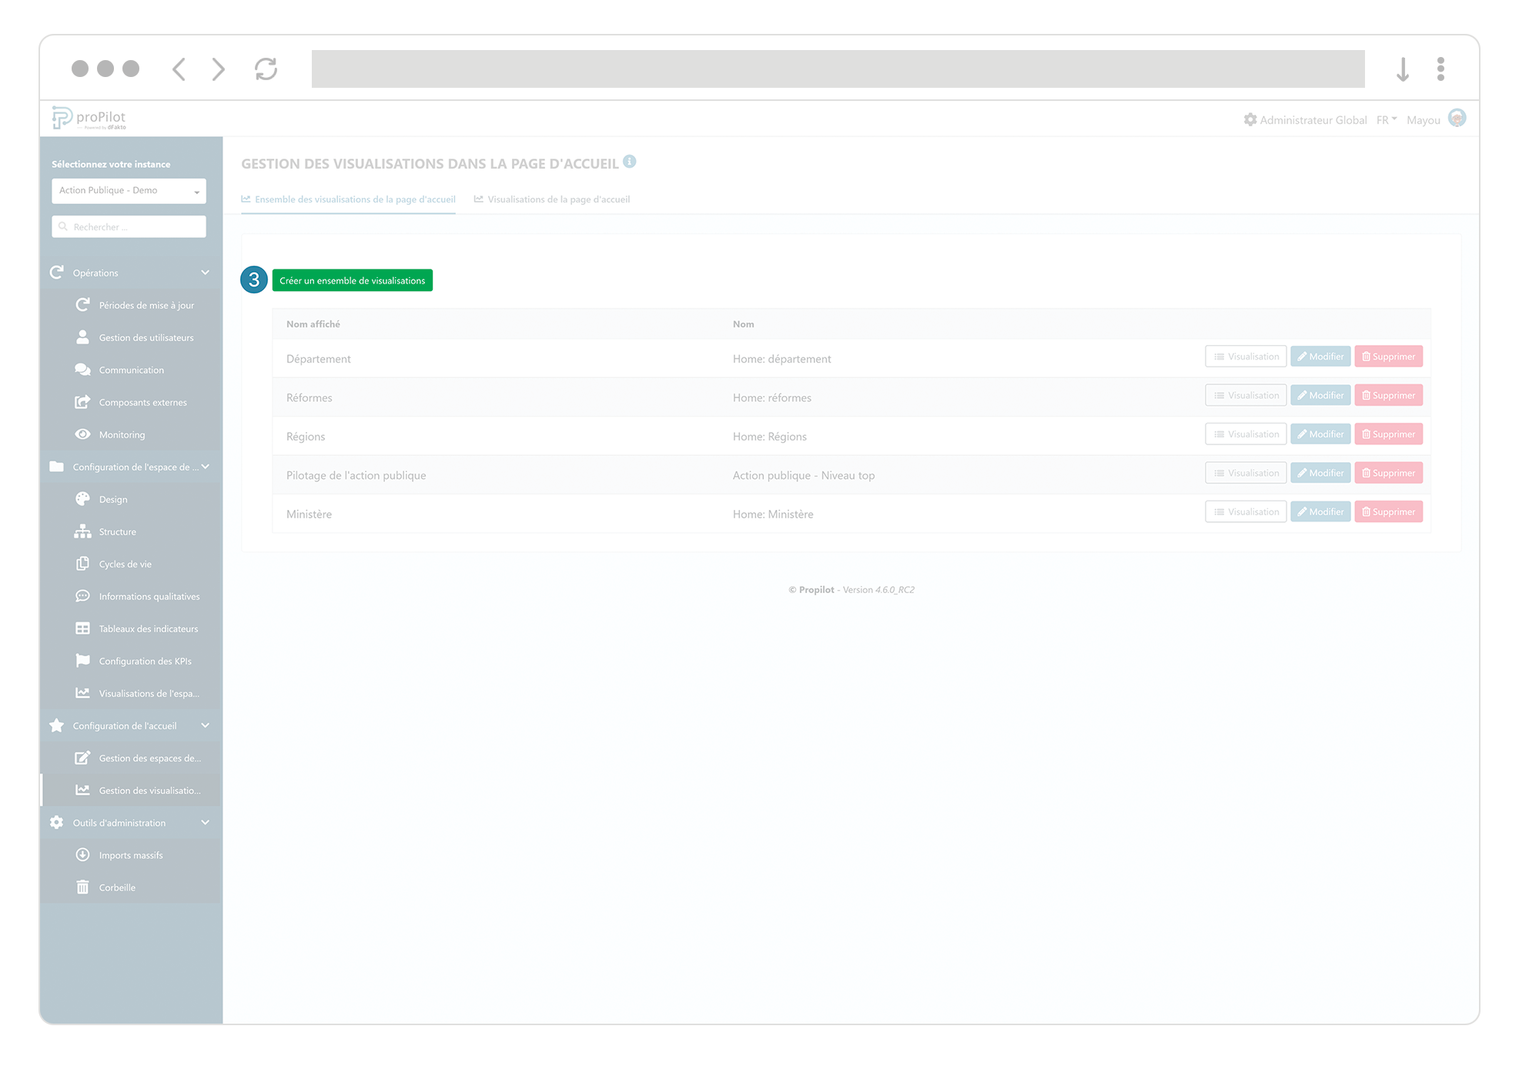
Task: Click the Monitoring eye icon
Action: click(x=82, y=434)
